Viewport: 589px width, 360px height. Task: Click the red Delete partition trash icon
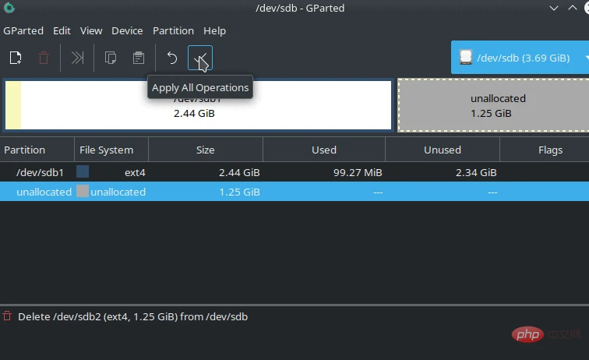(x=44, y=58)
